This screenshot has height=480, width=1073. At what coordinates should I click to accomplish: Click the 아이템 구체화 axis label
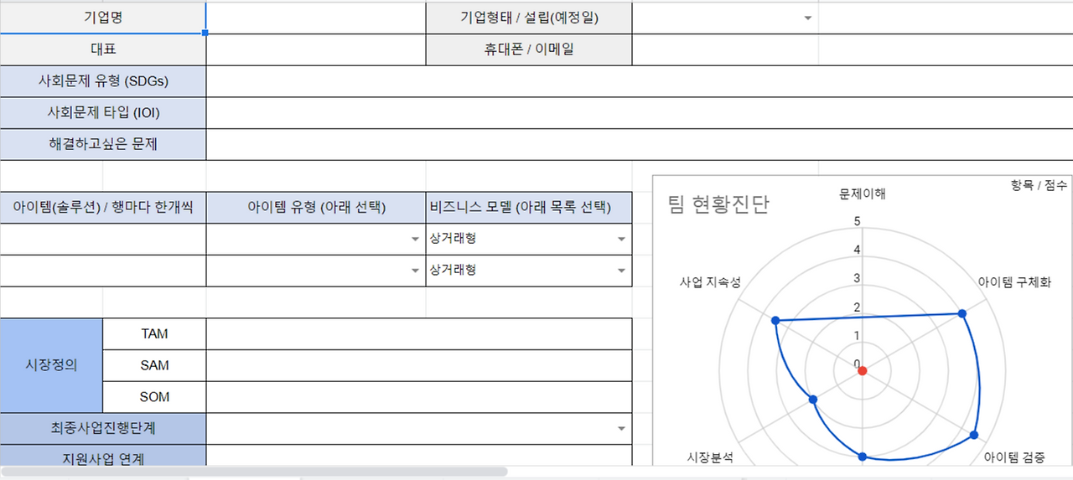(x=1013, y=281)
